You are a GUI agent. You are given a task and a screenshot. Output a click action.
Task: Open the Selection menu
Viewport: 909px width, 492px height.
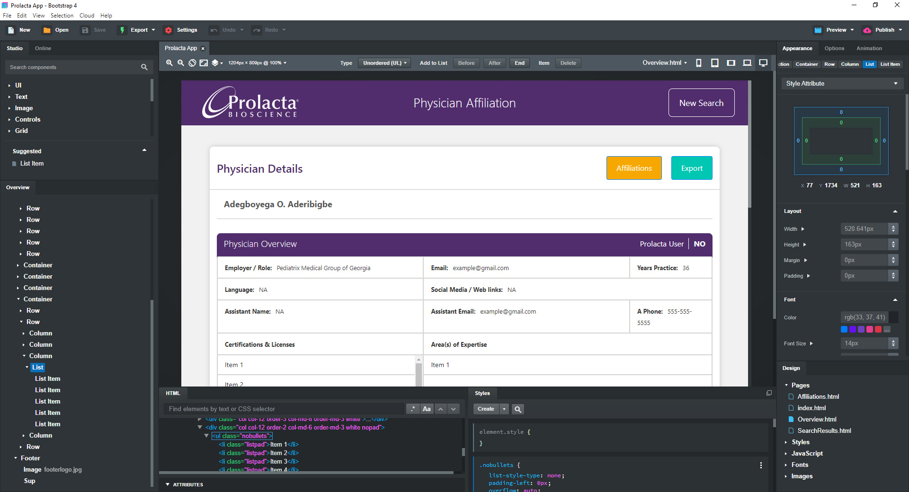tap(62, 16)
